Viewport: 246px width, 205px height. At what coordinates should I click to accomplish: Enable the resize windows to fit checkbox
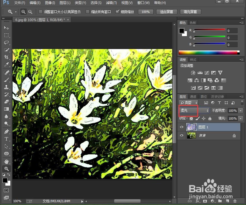click(x=41, y=11)
